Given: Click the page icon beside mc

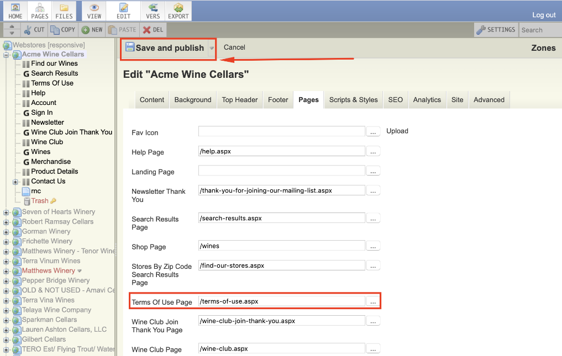Looking at the screenshot, I should [x=26, y=192].
